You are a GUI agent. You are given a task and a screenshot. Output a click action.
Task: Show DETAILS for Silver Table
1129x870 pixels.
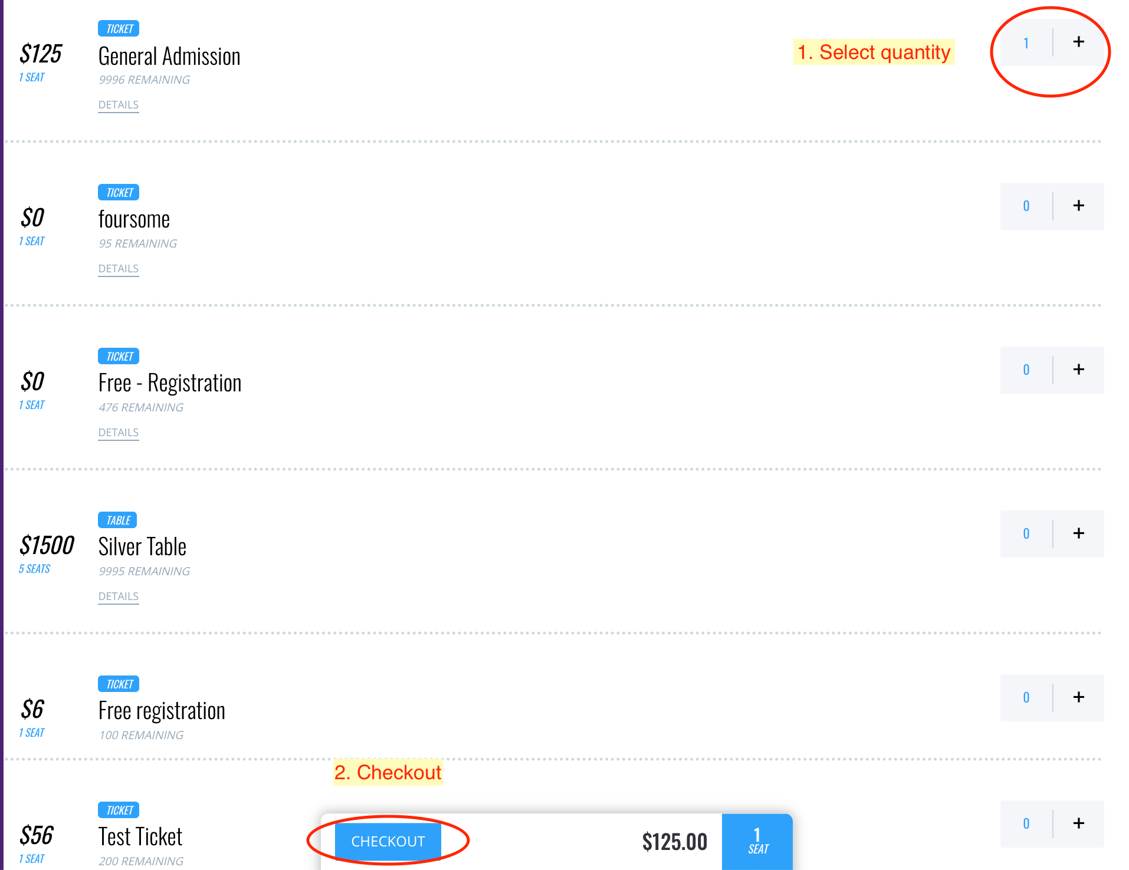pos(119,597)
